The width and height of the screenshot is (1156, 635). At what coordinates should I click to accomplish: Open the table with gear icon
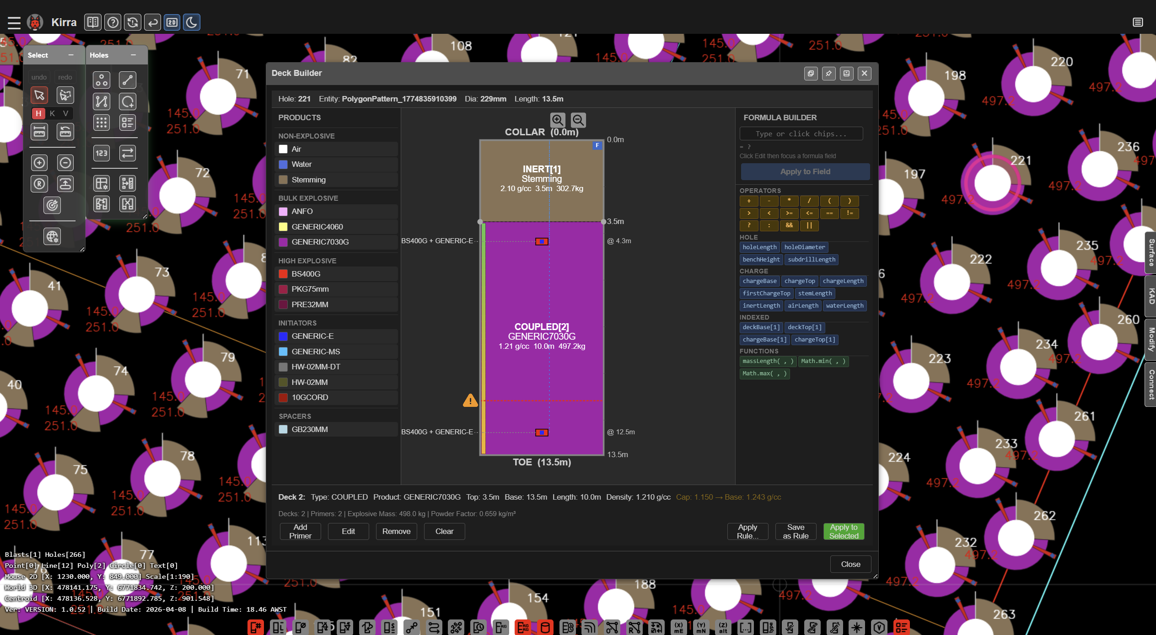tap(102, 183)
